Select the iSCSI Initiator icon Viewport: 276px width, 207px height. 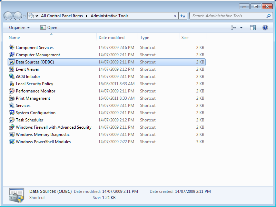point(12,77)
